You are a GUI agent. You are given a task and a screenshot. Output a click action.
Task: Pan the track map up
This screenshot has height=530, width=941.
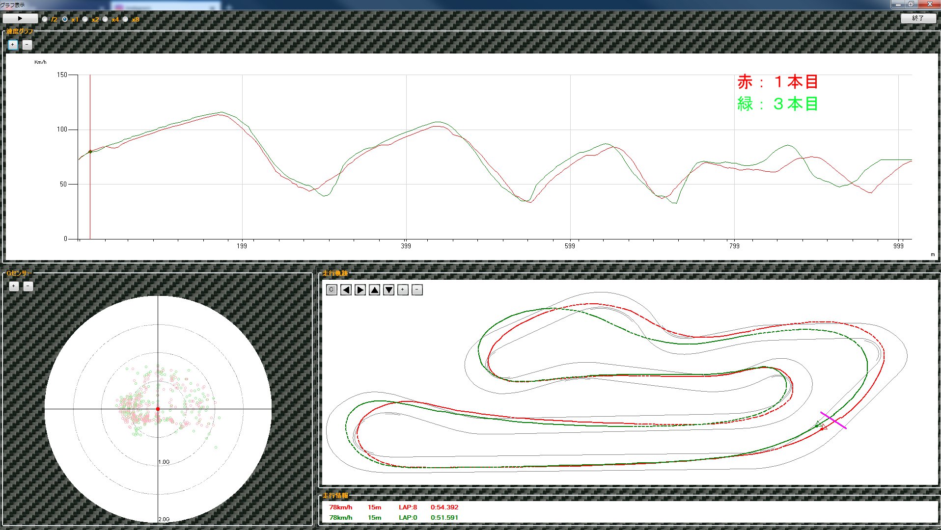374,290
